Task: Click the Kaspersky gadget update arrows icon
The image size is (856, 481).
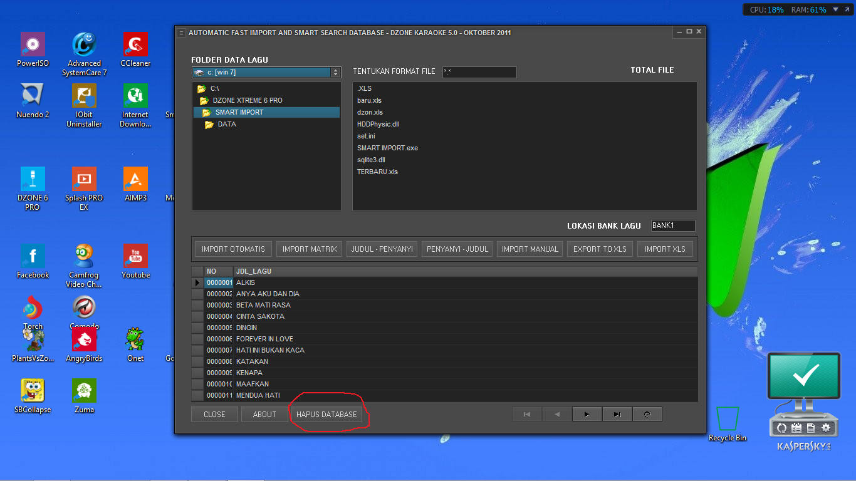Action: [781, 428]
